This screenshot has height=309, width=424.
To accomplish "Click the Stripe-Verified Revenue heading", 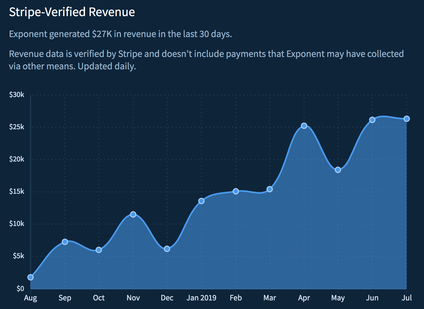I will 72,12.
